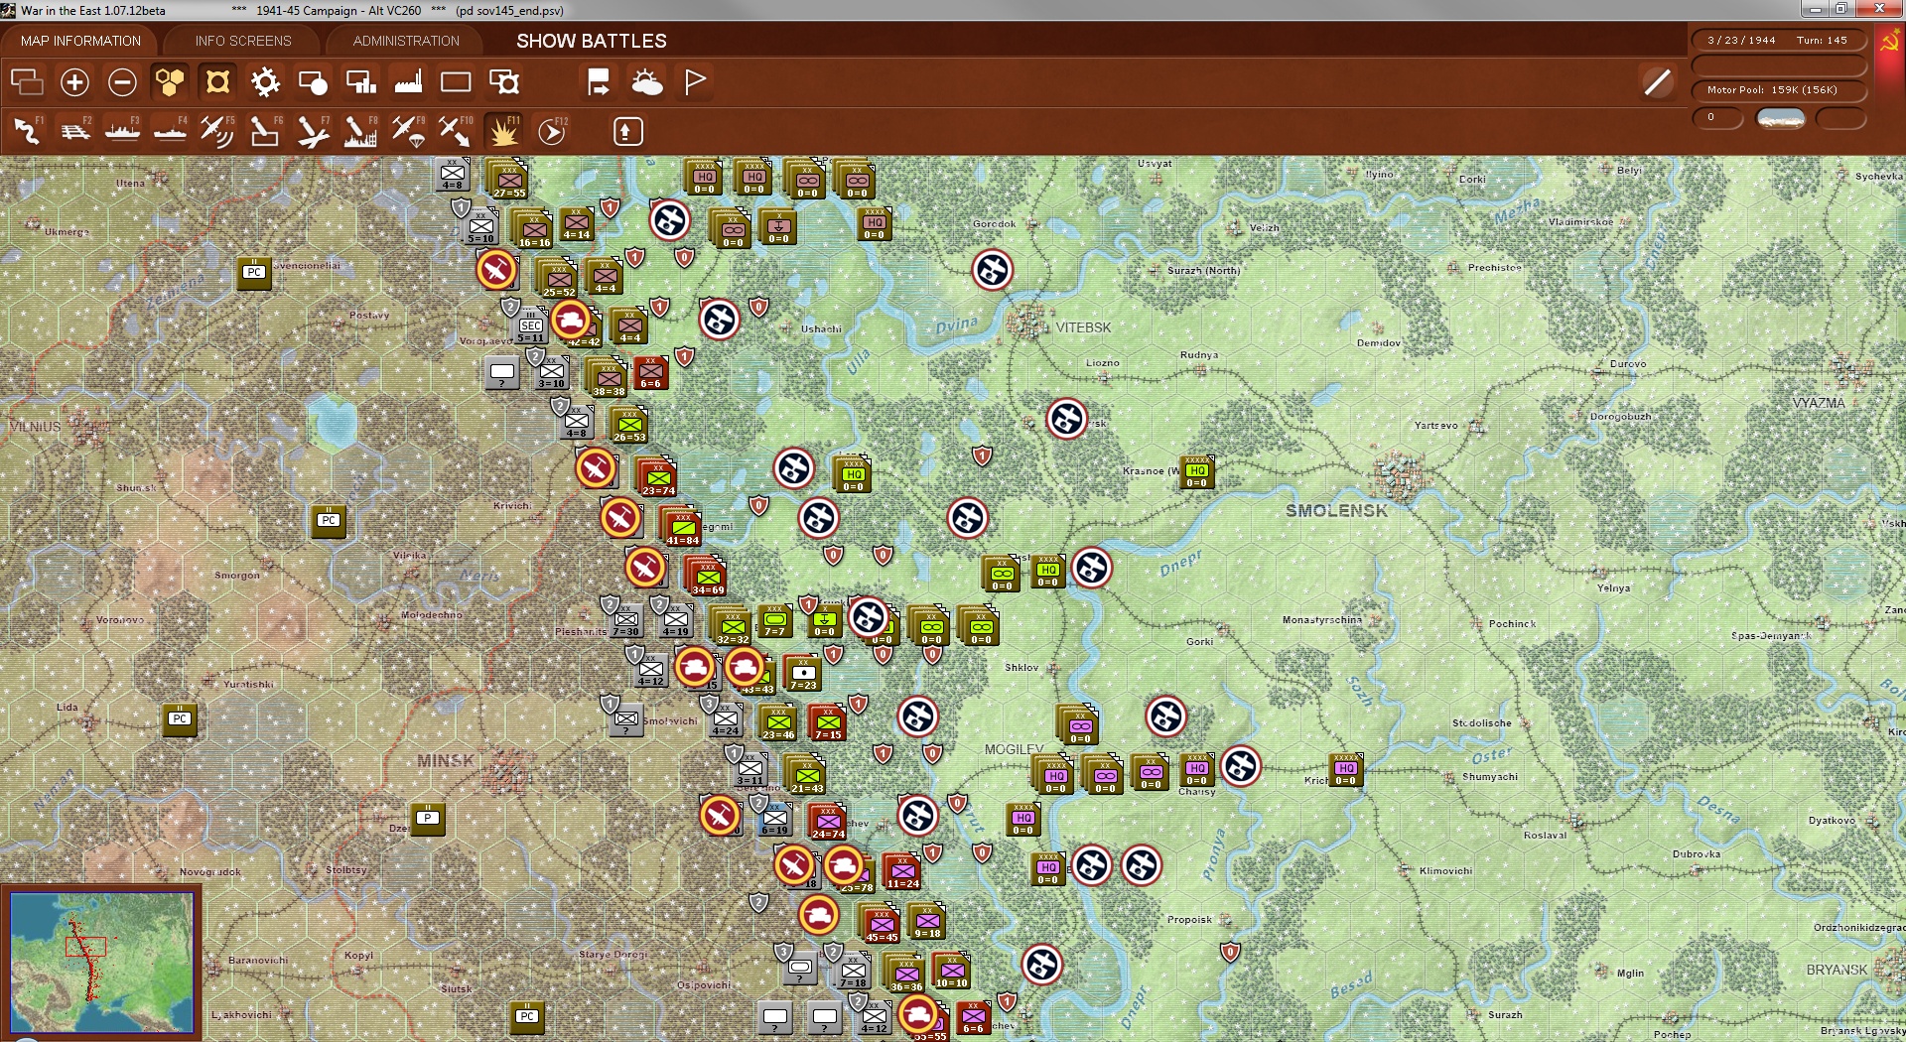
Task: Select the unit counter labeled 26=53
Action: pyautogui.click(x=629, y=425)
